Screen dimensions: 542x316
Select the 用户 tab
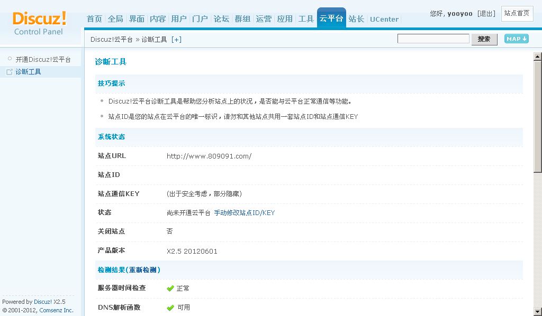179,19
